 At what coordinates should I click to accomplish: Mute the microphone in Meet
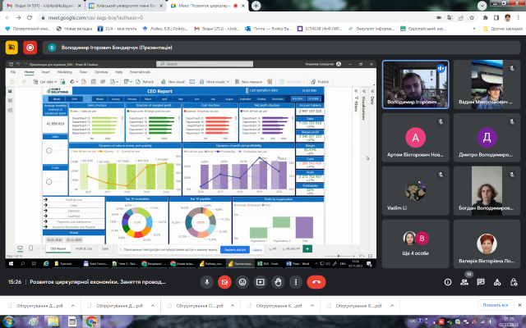pos(207,281)
